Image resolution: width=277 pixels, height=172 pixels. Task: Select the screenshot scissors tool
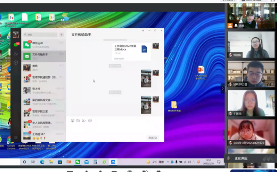[83, 120]
